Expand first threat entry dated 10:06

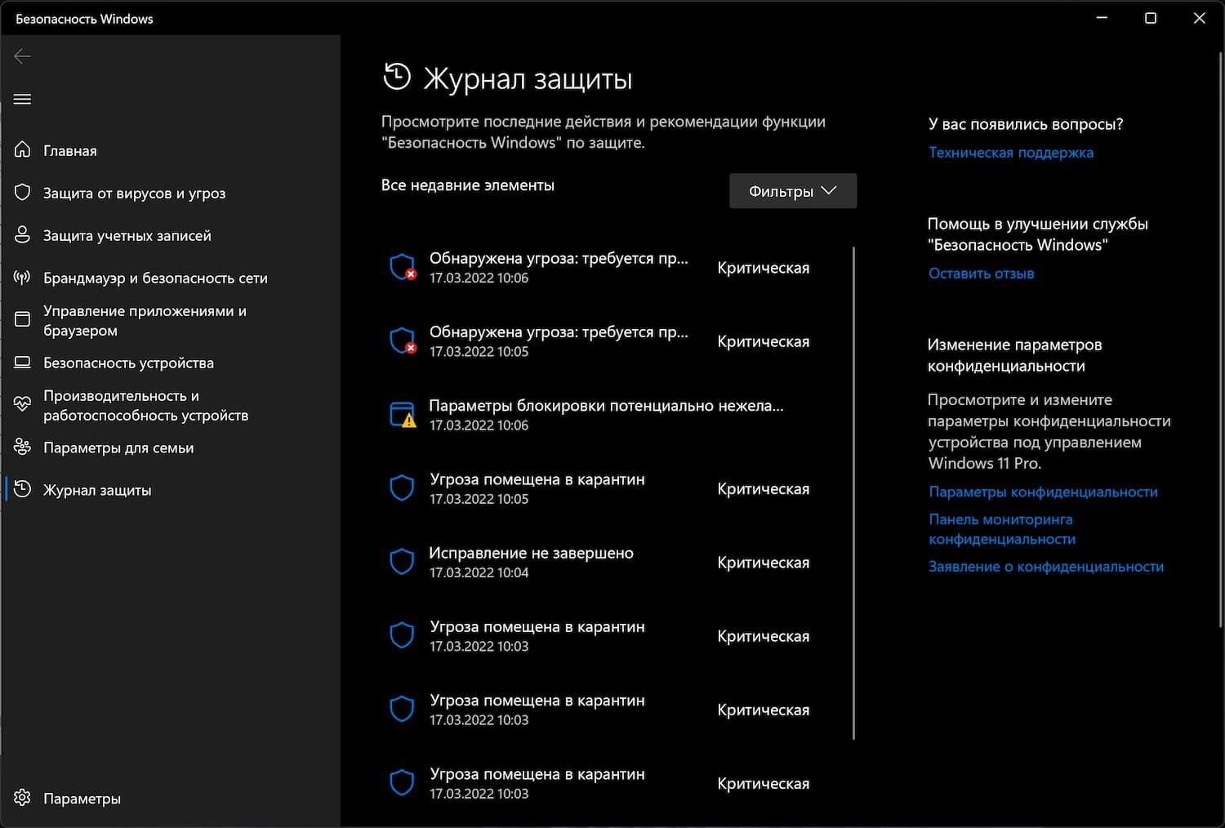[559, 267]
